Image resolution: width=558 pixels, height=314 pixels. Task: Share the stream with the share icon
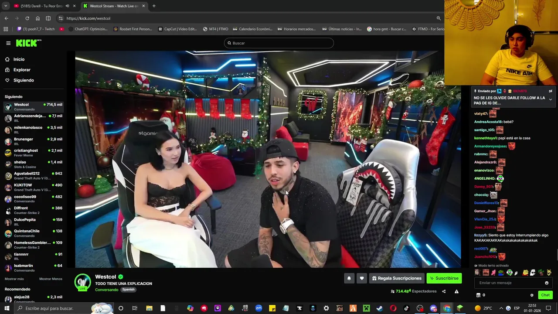click(x=444, y=291)
